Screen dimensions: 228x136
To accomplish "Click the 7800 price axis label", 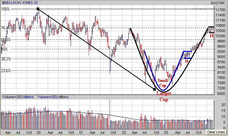I will [x=221, y=78].
